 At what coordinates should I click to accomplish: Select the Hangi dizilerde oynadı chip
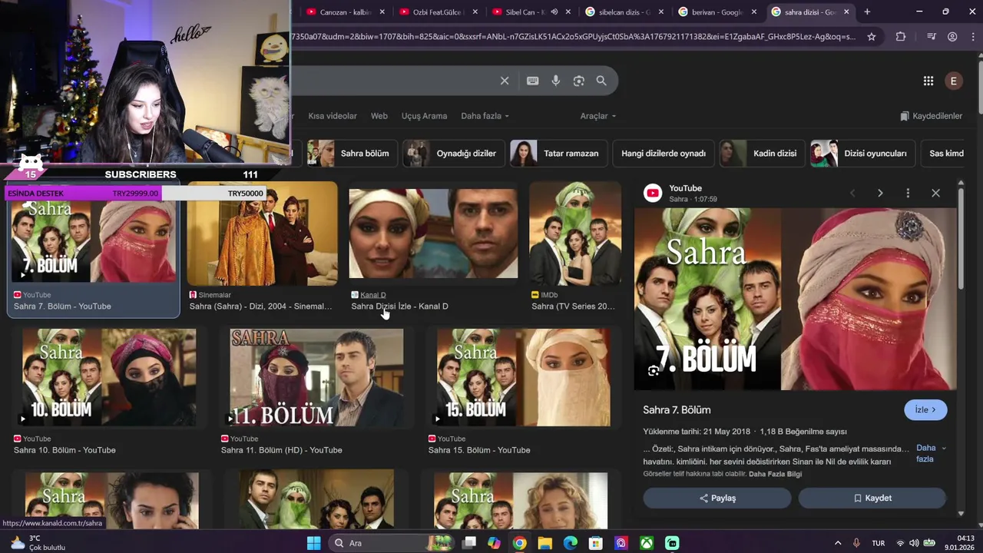[x=664, y=153]
